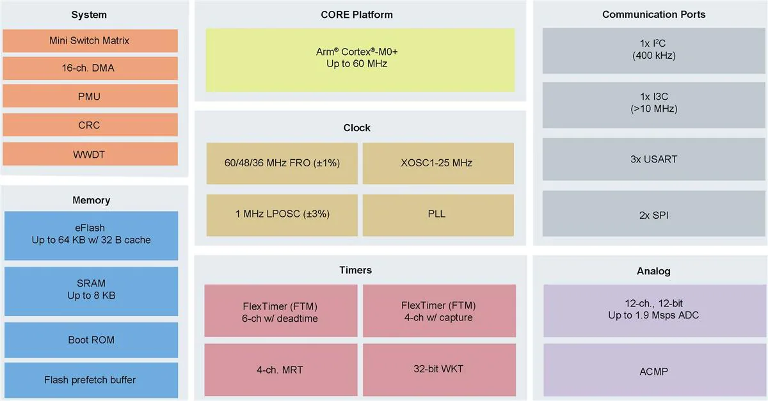Click the PMU system block
Screen dimensions: 768x401
click(90, 97)
